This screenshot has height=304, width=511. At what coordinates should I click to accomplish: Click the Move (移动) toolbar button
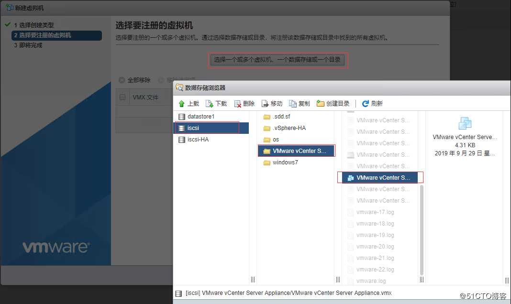point(272,104)
